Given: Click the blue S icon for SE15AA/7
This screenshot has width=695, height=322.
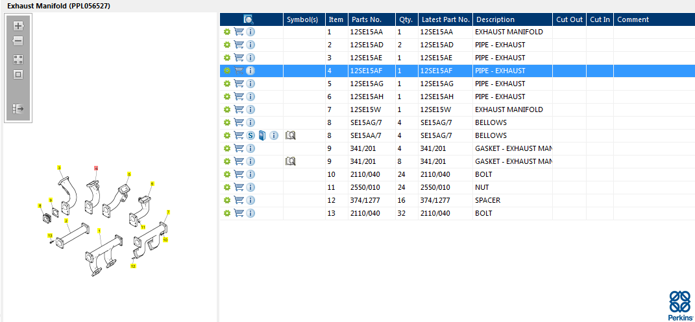Looking at the screenshot, I should tap(250, 135).
